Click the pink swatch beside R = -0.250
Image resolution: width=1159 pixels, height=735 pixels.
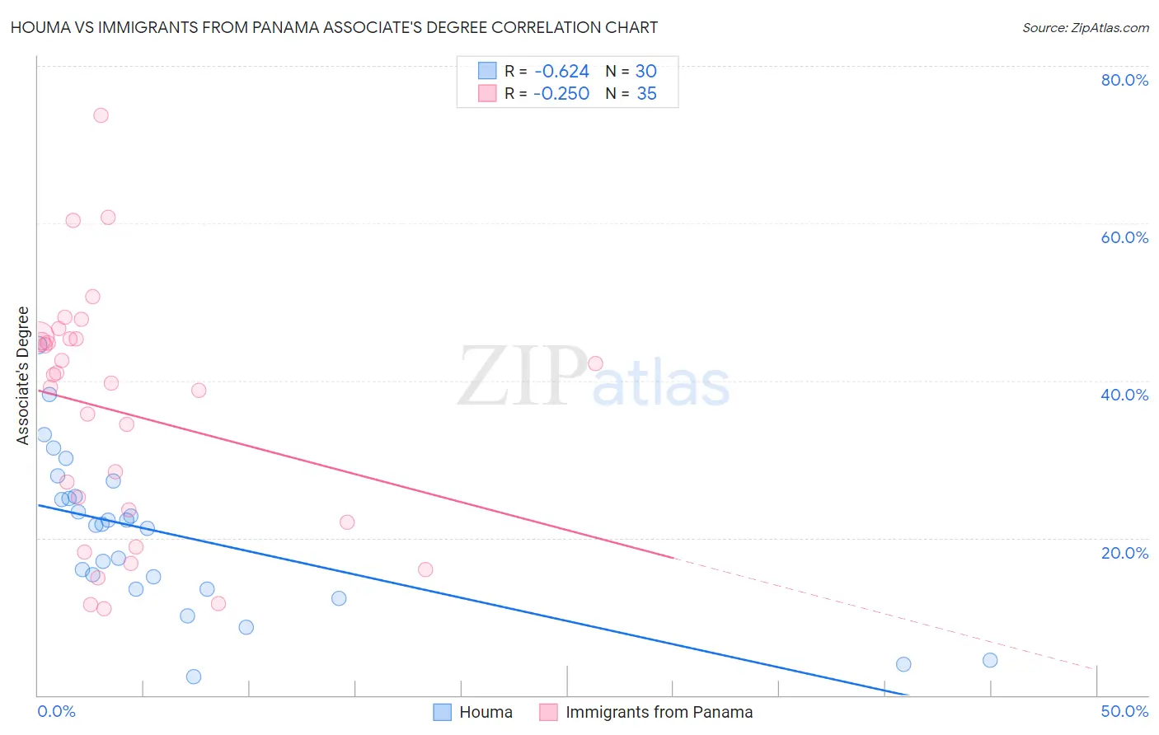click(487, 93)
